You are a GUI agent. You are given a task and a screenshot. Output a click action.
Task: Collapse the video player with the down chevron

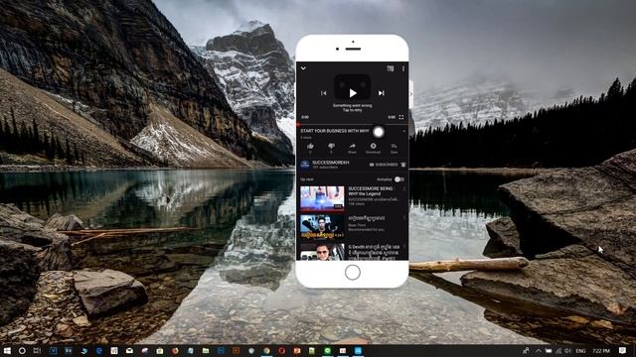coord(303,68)
